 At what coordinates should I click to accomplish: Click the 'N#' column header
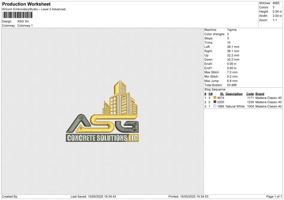[211, 94]
